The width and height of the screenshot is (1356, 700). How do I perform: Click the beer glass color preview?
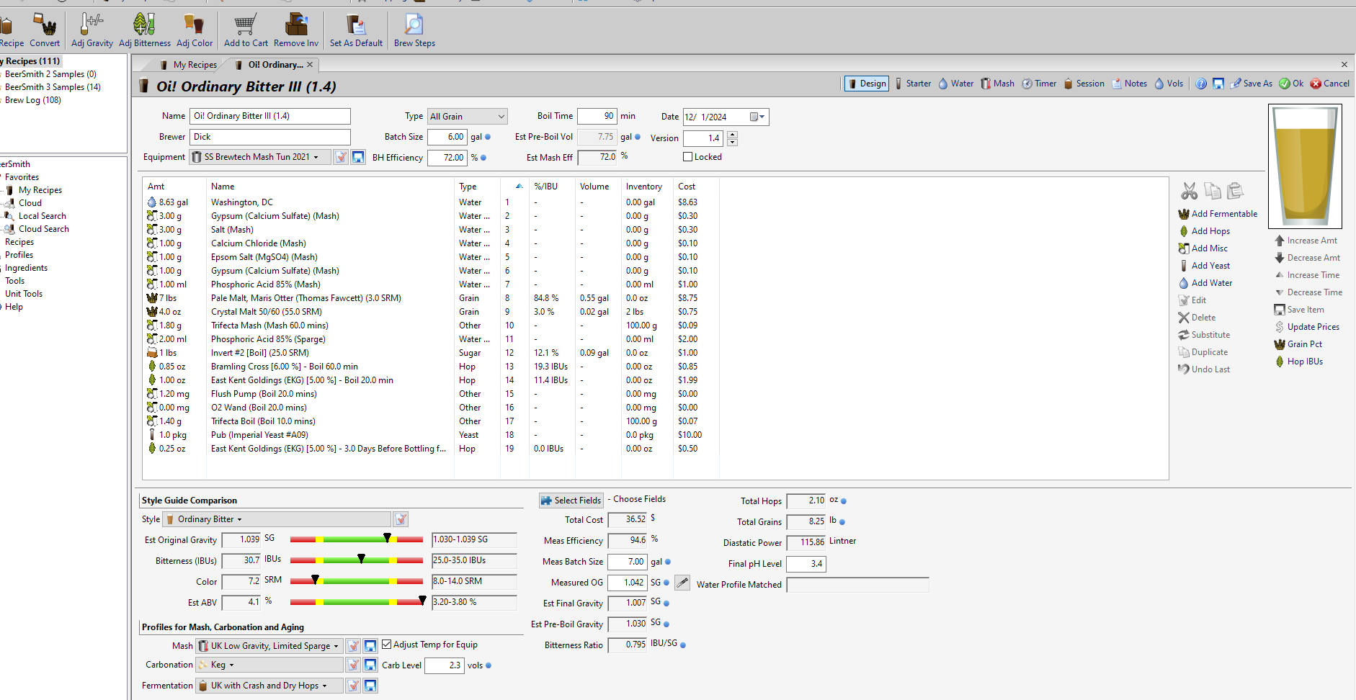pos(1305,166)
